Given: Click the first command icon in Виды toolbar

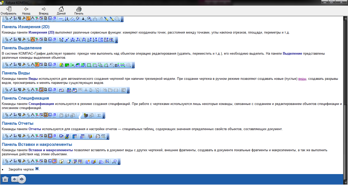Looking at the screenshot, I should click(61, 90).
